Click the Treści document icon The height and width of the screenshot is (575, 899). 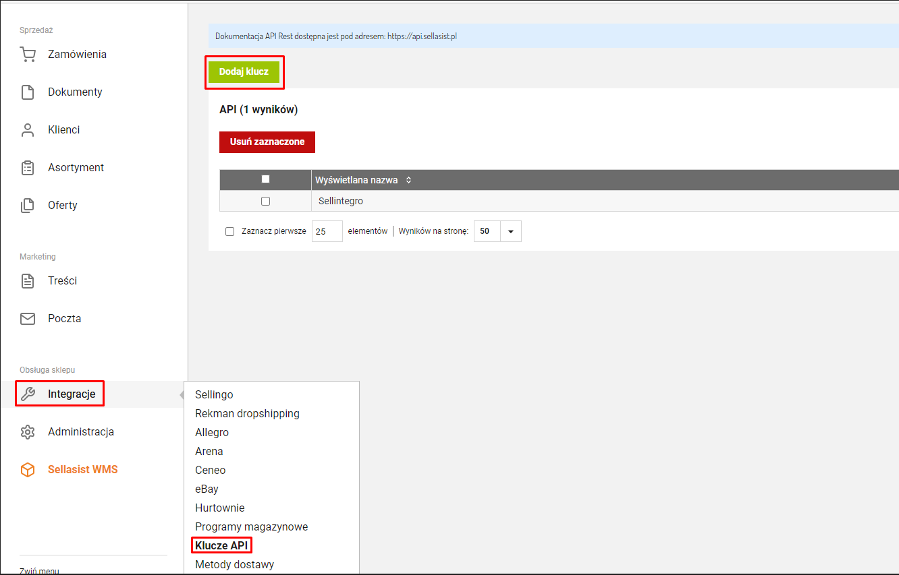coord(28,280)
